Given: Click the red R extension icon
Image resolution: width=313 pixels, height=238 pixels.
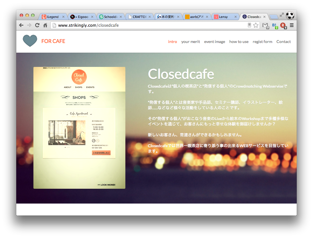Looking at the screenshot, I should tap(283, 25).
